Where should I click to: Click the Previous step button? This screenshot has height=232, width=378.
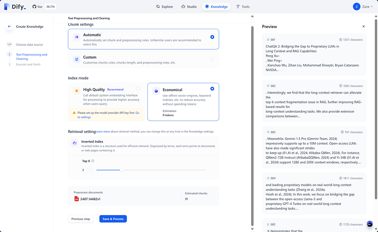tap(80, 219)
